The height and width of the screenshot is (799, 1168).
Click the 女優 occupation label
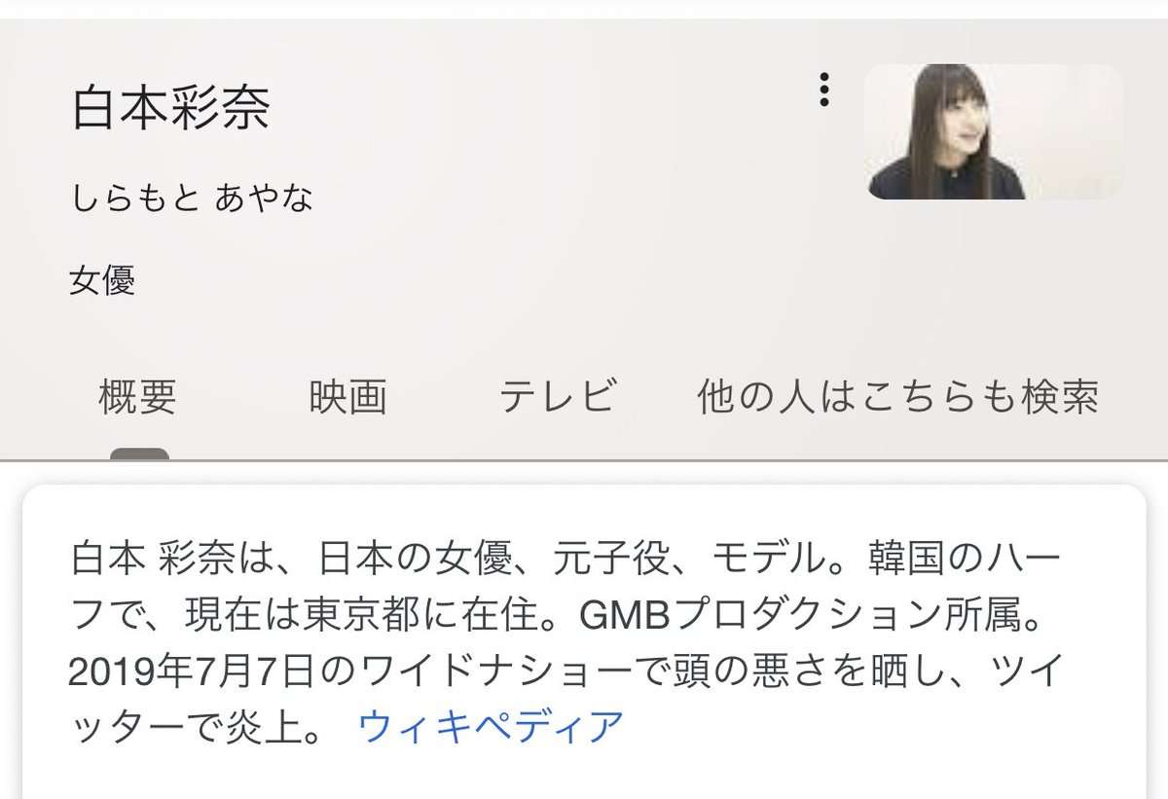coord(102,281)
